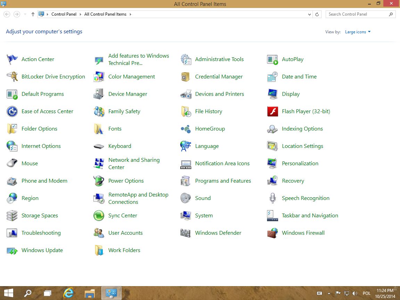Expand the address bar history dropdown
Viewport: 400px width, 300px height.
(309, 14)
